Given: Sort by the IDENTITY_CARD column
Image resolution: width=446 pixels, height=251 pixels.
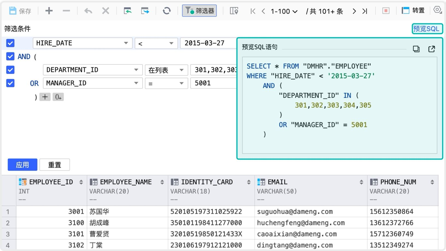Looking at the screenshot, I should coord(249,182).
